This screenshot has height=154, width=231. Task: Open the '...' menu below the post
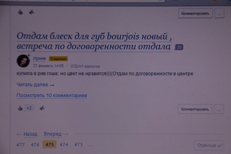(x=219, y=109)
